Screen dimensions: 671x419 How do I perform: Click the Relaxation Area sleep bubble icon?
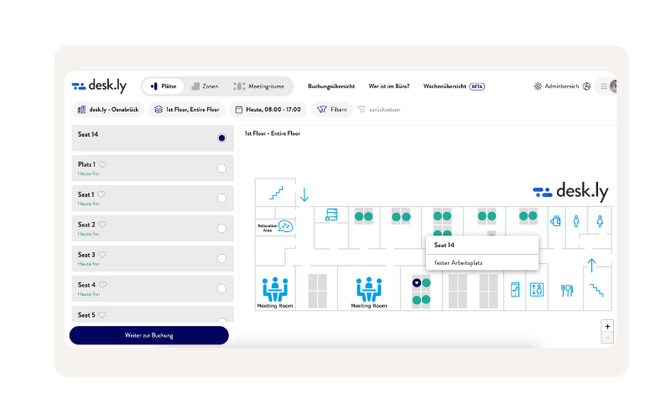point(285,225)
